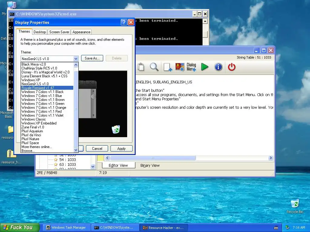Switch to Binary View tab
The width and height of the screenshot is (310, 232).
[x=150, y=165]
